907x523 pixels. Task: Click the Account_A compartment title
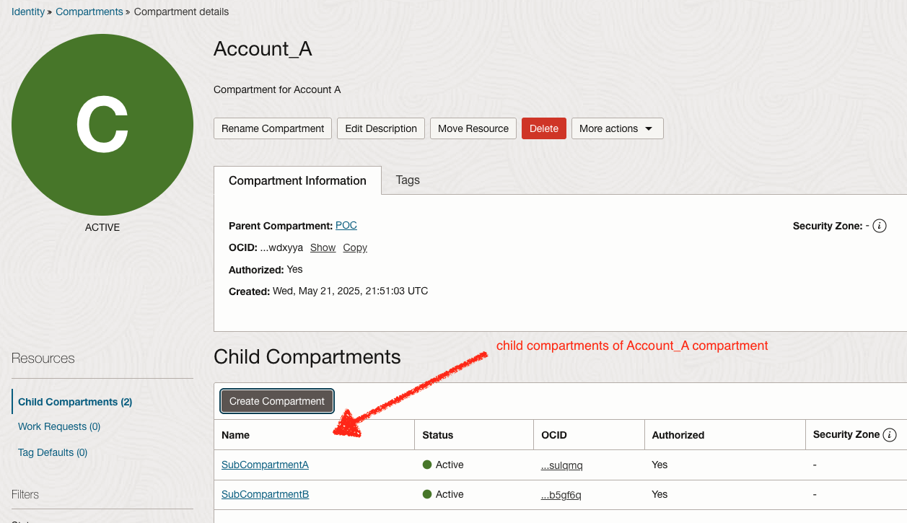263,49
